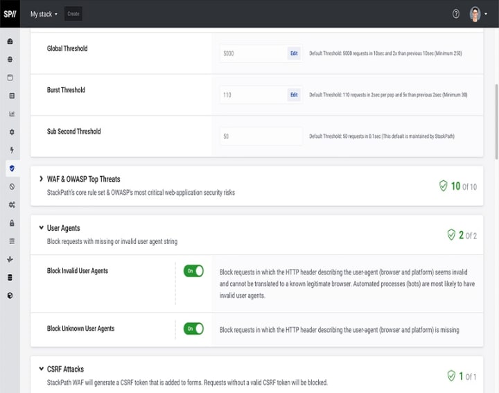This screenshot has width=499, height=393.
Task: Open the database stack sidebar icon
Action: 10,277
